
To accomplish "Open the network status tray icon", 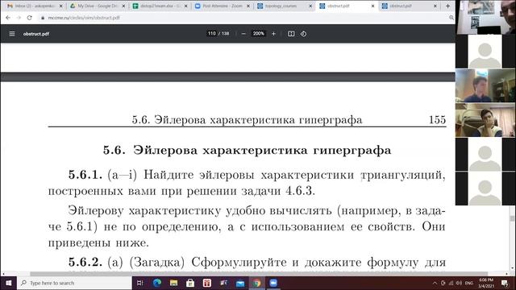I will pos(451,283).
